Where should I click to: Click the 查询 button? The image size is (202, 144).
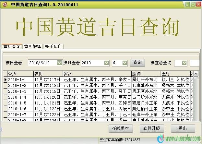[x=137, y=63]
